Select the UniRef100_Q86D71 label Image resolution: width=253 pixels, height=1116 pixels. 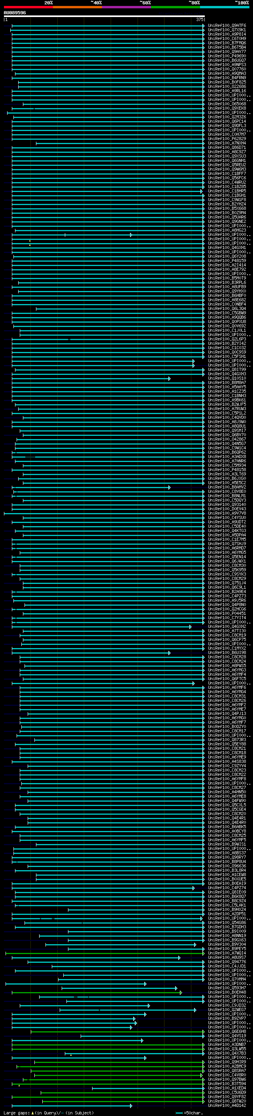pyautogui.click(x=227, y=147)
